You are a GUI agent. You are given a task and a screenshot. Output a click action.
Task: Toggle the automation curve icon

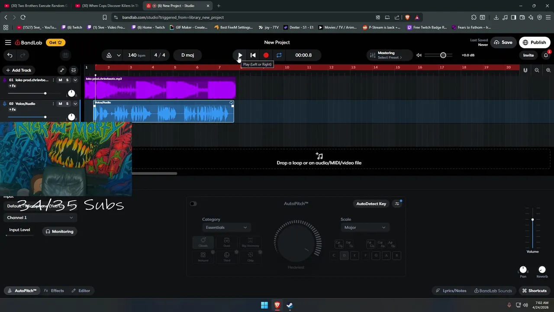62,70
